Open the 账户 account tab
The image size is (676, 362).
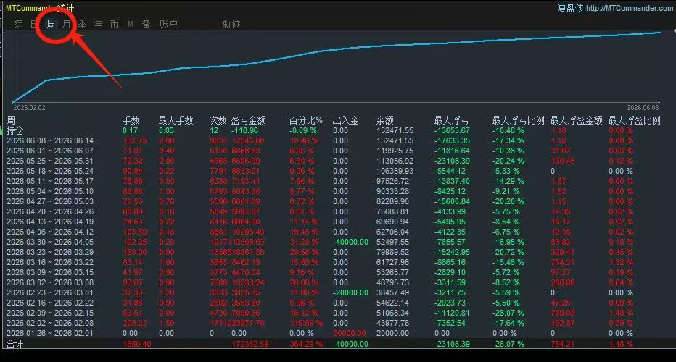[168, 24]
